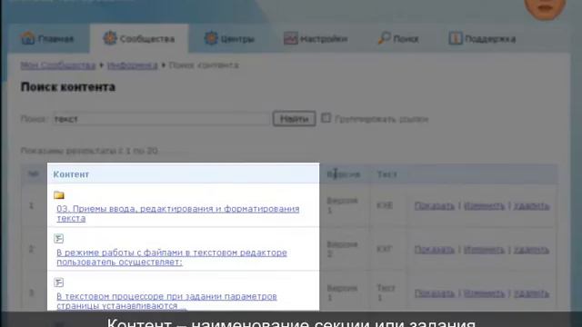
Task: Toggle the checkbox beside the Найти button
Action: pos(326,118)
